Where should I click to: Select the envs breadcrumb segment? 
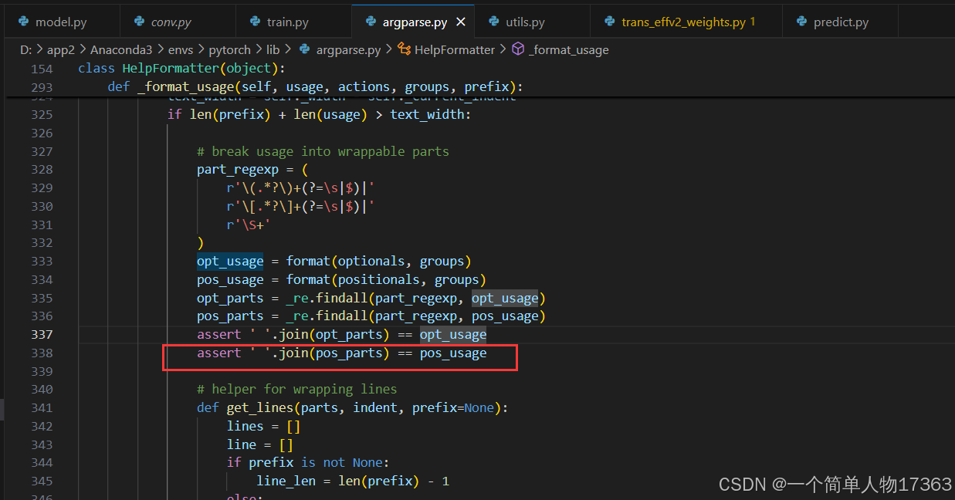pos(180,49)
